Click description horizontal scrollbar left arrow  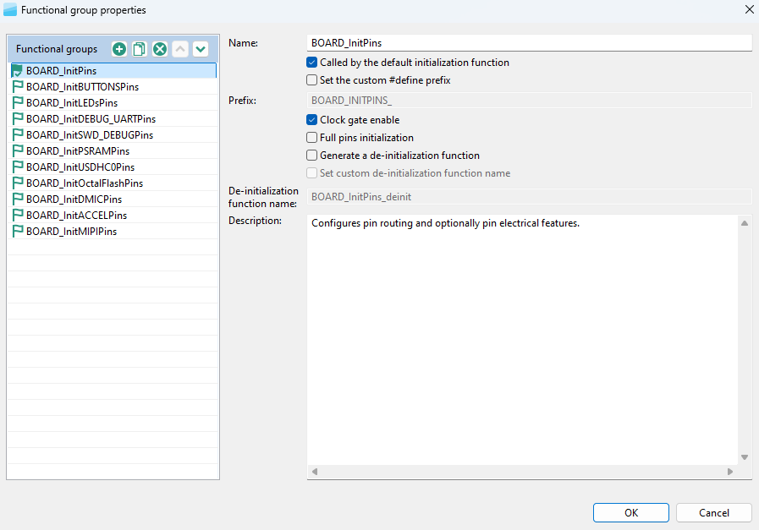coord(315,472)
